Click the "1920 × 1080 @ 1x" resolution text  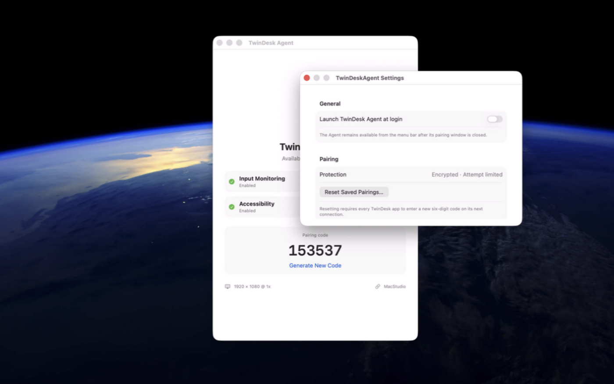252,287
